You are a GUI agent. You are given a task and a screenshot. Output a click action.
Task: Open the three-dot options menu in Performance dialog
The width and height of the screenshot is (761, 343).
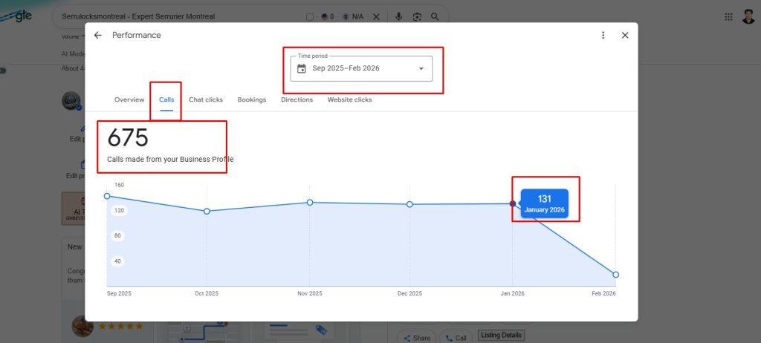click(603, 36)
